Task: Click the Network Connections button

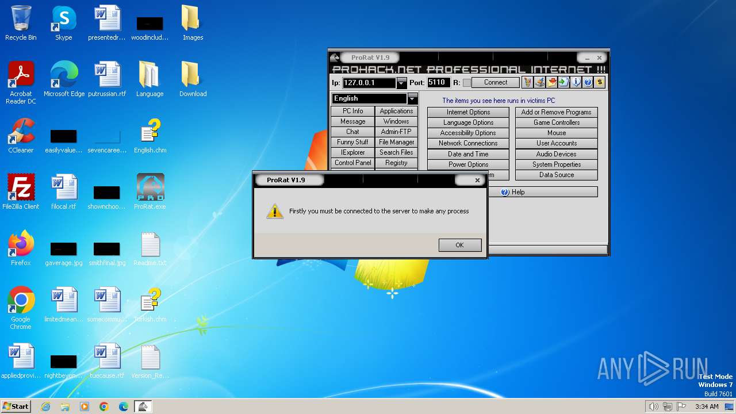Action: point(468,144)
